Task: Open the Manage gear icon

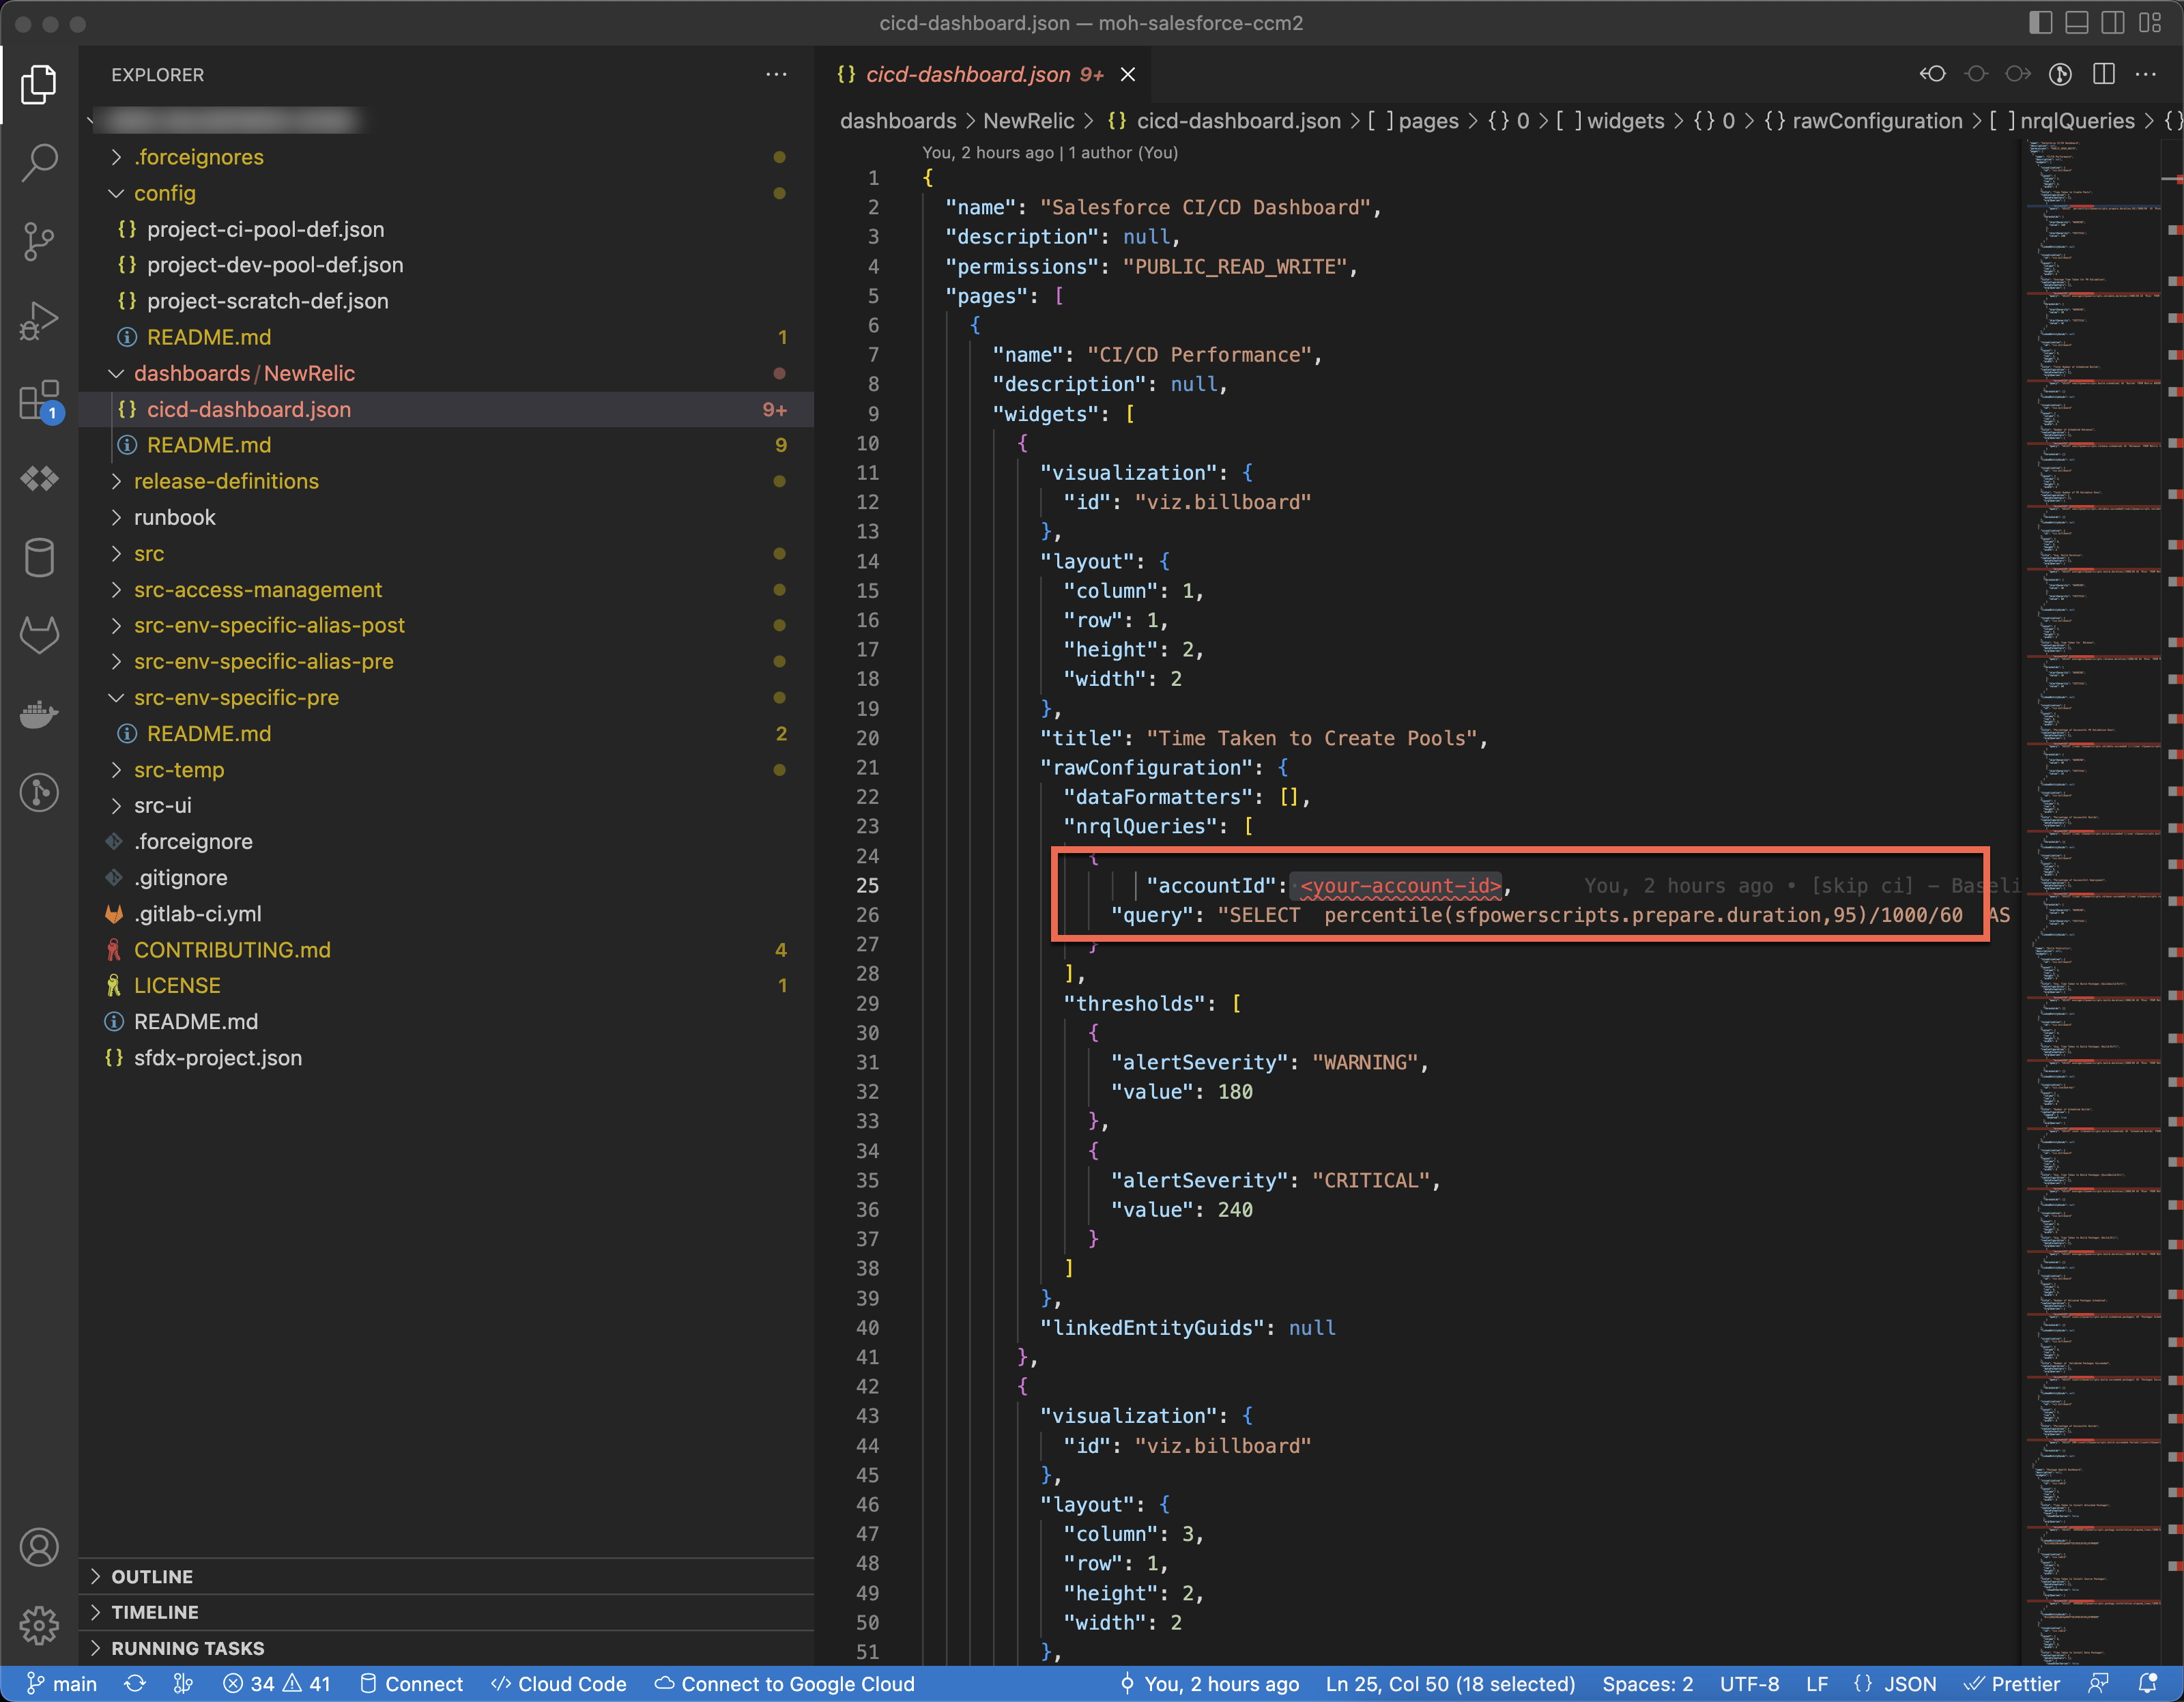Action: (39, 1625)
